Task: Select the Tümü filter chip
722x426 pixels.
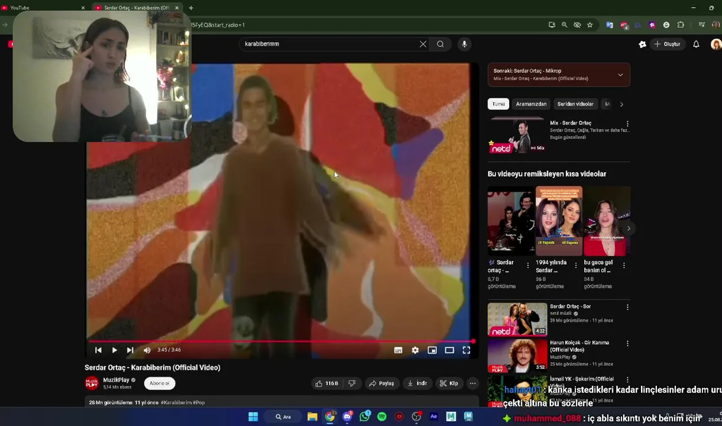Action: [x=498, y=104]
